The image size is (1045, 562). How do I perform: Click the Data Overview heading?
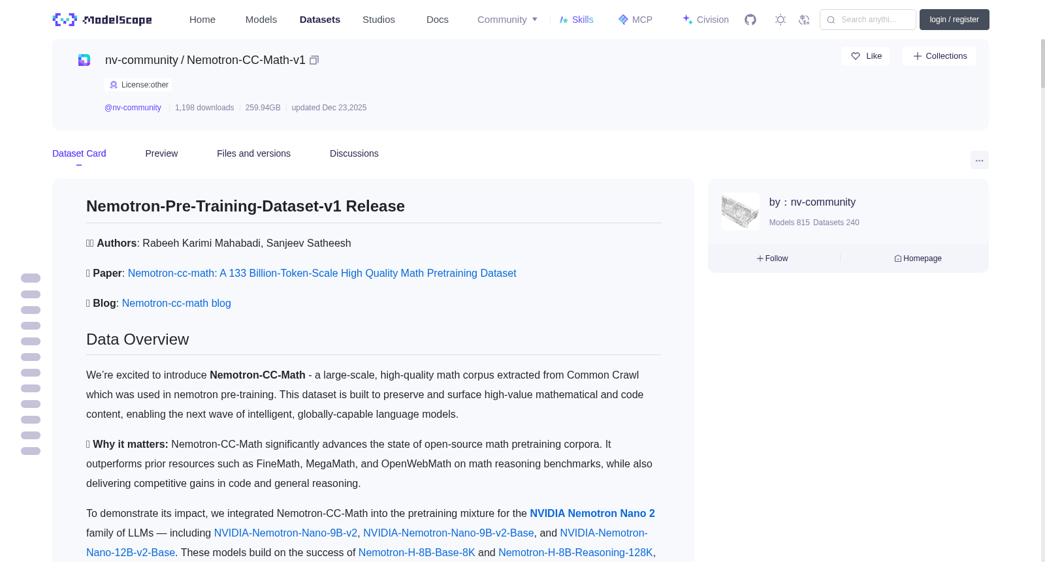click(138, 339)
